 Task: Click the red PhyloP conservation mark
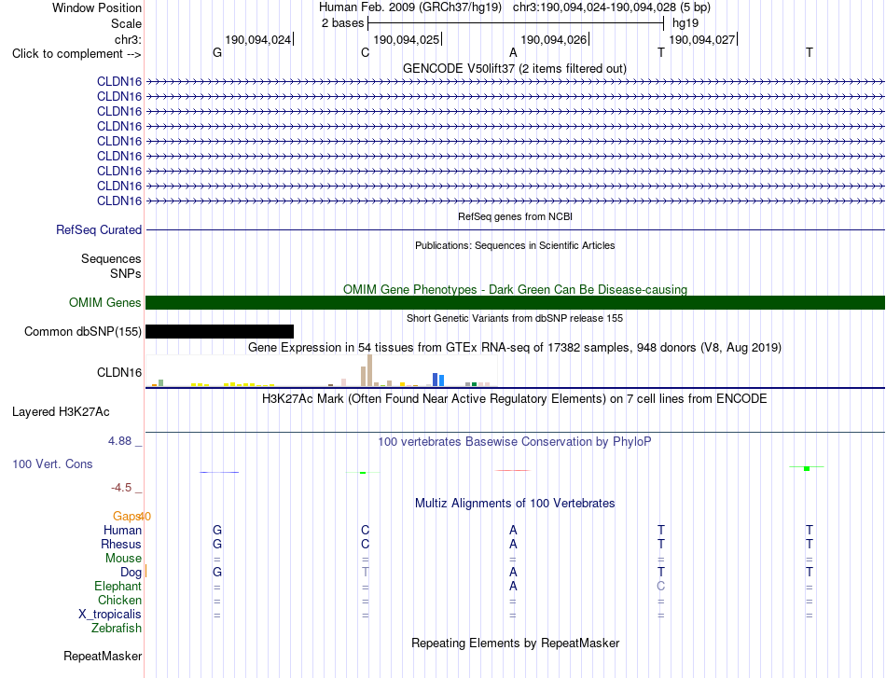(513, 470)
